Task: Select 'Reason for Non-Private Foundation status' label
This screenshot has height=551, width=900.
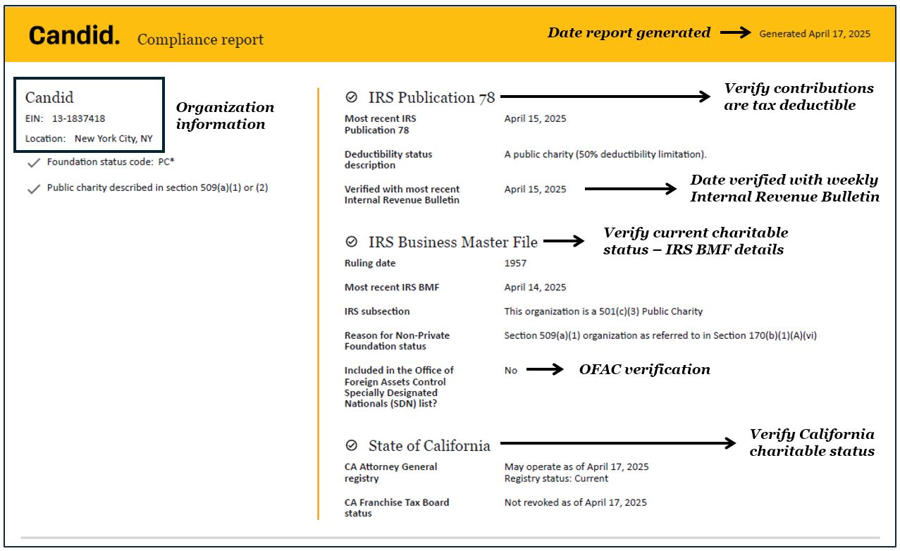Action: (x=397, y=341)
